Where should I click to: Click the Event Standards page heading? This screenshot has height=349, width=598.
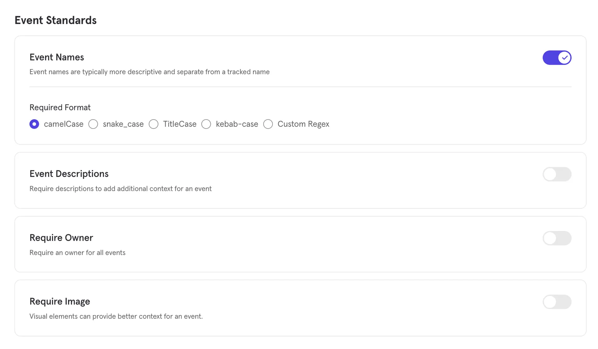click(55, 20)
